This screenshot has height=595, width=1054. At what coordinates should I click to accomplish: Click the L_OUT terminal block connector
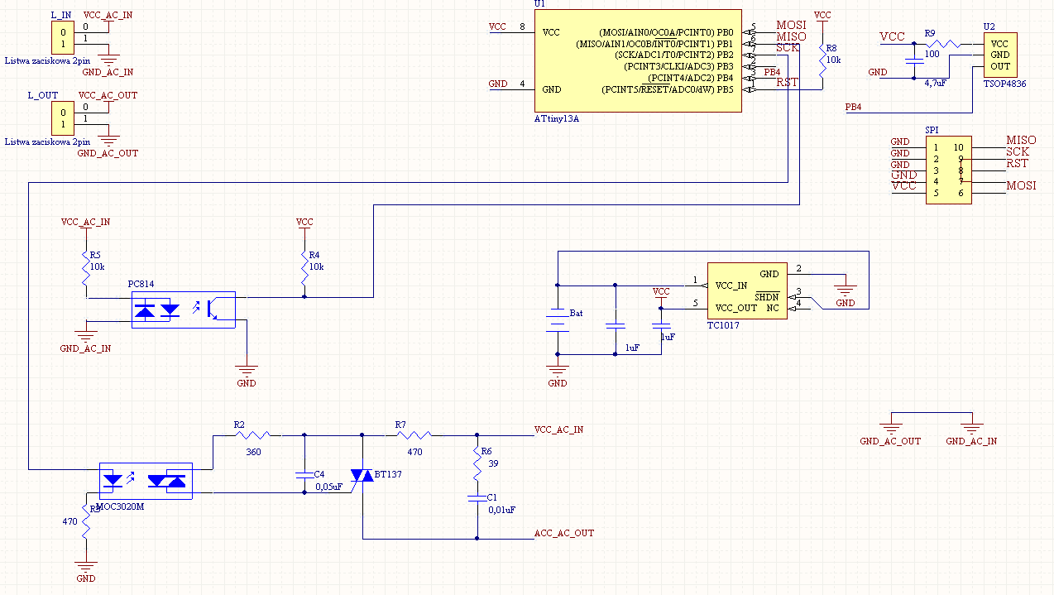(63, 119)
